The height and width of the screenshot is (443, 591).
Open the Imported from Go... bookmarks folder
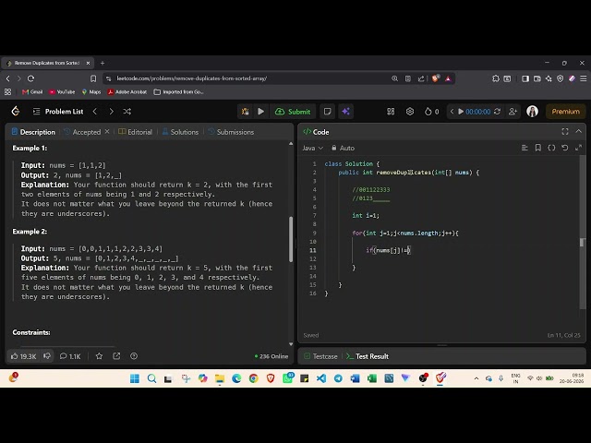[178, 92]
